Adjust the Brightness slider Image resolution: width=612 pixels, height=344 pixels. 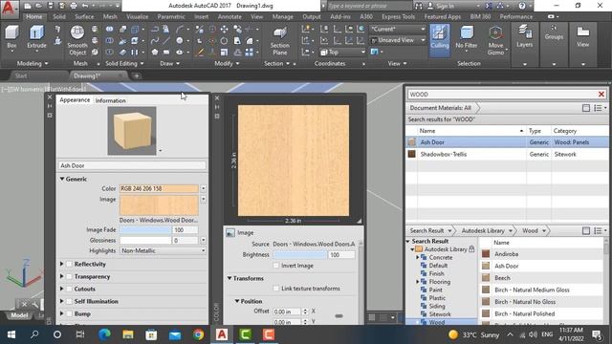point(299,255)
